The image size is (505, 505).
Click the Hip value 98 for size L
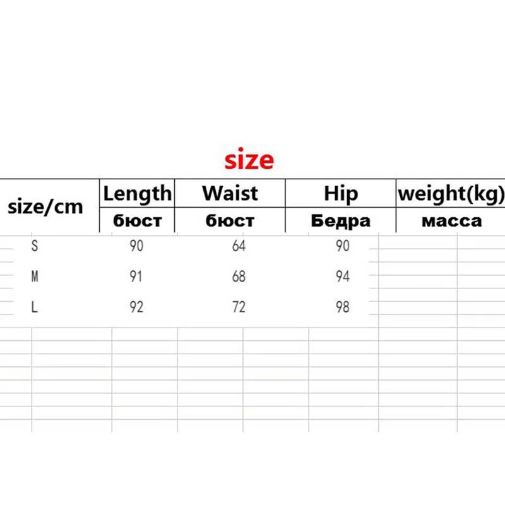tap(342, 307)
